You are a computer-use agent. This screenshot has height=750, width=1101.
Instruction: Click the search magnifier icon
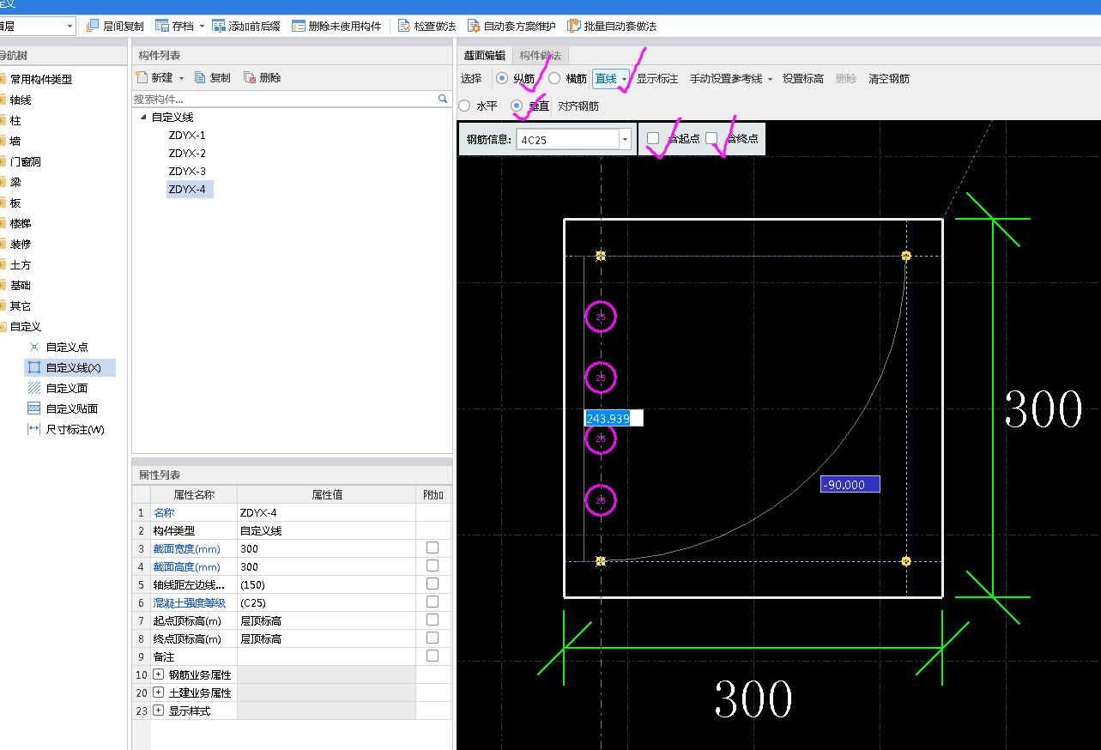[443, 99]
